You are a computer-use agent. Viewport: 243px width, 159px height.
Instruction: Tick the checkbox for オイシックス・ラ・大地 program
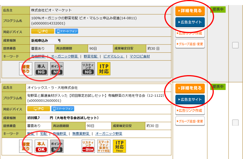[235, 123]
